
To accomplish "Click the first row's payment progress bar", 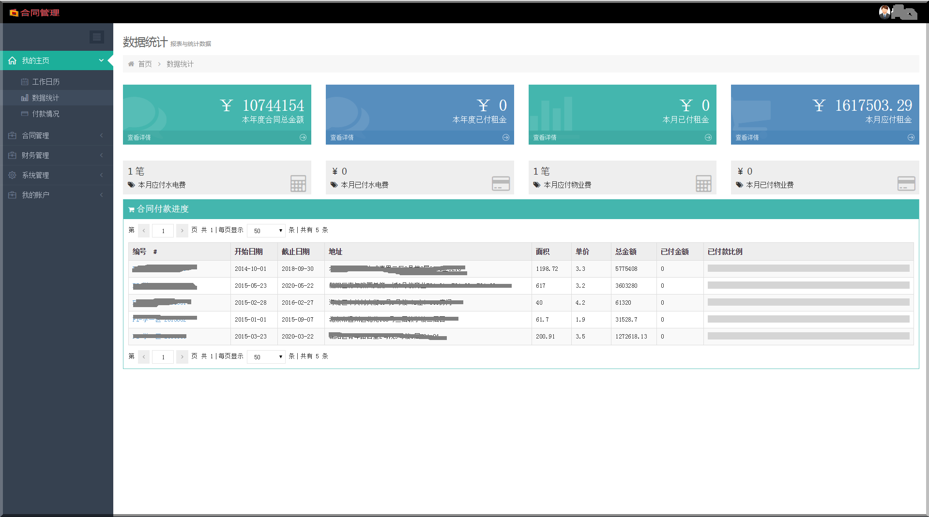I will pyautogui.click(x=808, y=268).
